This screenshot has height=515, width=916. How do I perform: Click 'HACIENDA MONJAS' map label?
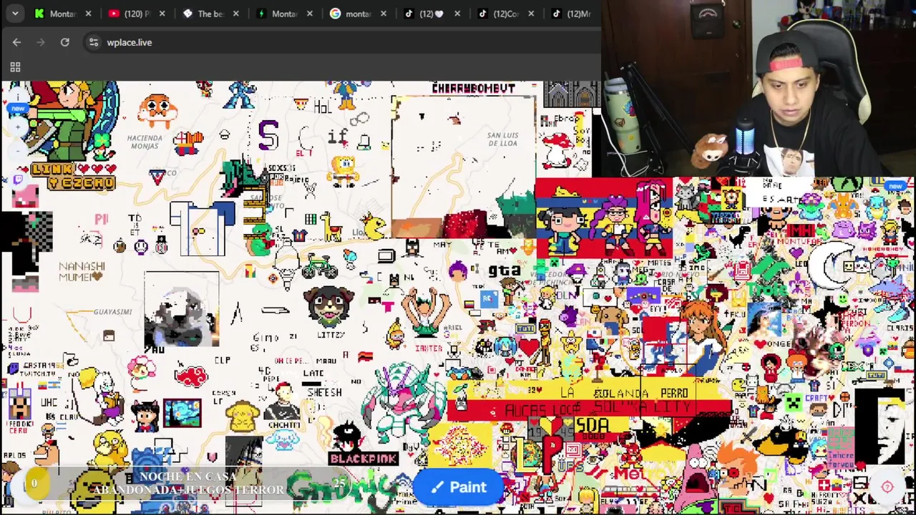click(x=145, y=142)
